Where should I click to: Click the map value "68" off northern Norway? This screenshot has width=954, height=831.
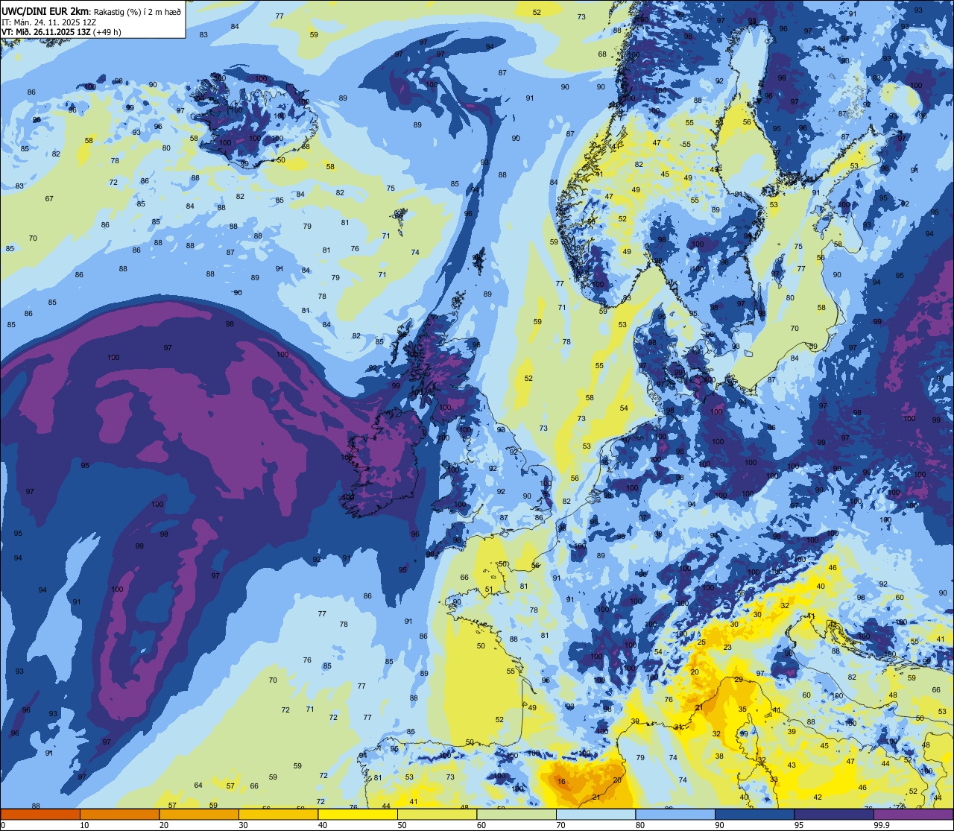click(602, 54)
